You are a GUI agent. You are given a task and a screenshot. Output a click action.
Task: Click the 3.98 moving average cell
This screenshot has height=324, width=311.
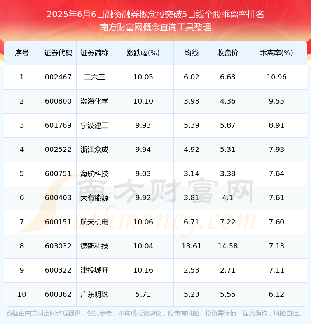[x=191, y=101]
